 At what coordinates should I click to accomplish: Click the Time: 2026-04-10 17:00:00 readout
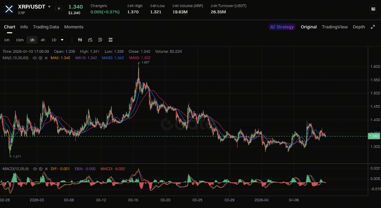tap(26, 51)
